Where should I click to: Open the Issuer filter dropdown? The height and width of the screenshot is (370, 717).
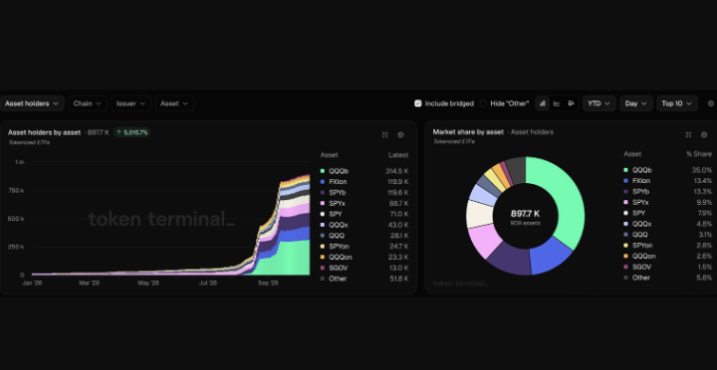click(130, 103)
